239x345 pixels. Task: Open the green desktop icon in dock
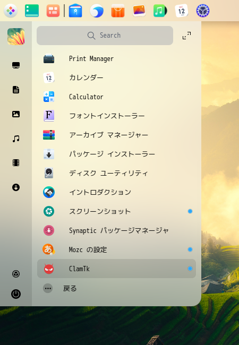(x=32, y=11)
